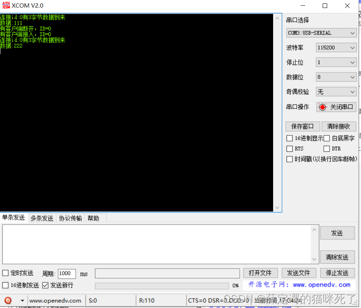
Task: Open the COM3:USB-SERIAL port dropdown
Action: [x=321, y=33]
